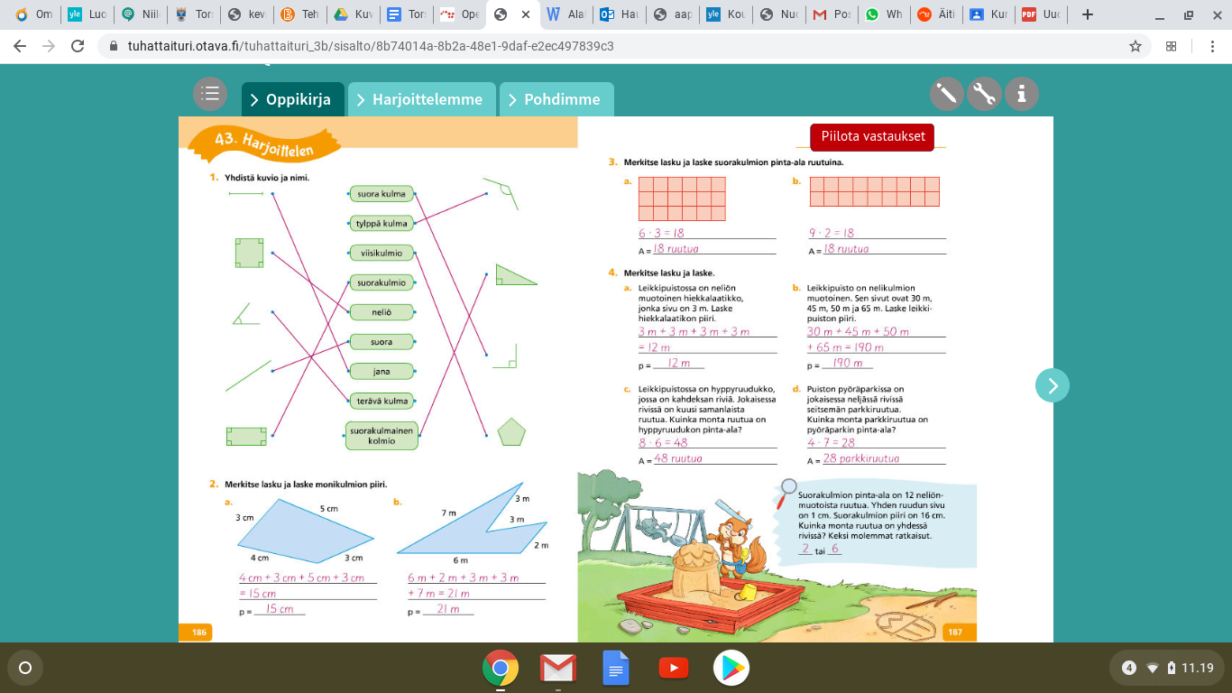
Task: Go to next page with right arrow
Action: coord(1053,385)
